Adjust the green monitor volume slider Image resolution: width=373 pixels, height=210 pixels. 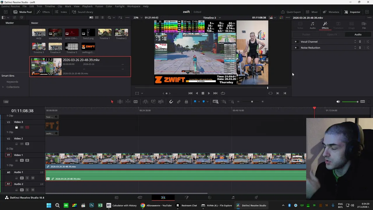(350, 101)
